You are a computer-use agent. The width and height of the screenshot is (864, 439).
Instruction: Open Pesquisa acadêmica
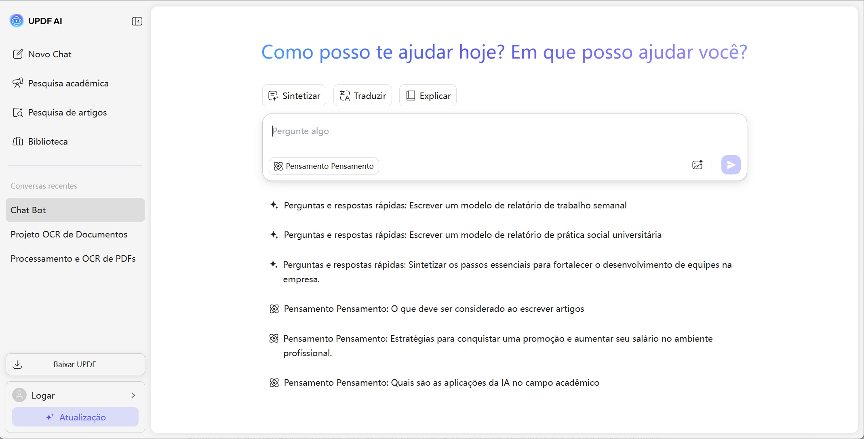tap(61, 83)
